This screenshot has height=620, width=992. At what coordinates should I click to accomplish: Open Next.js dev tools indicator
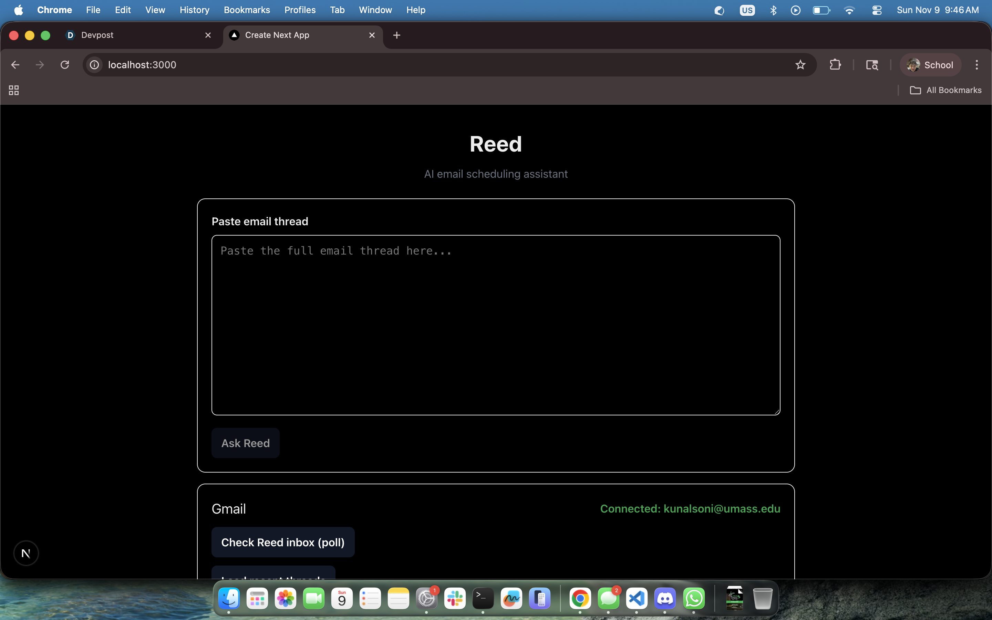click(x=26, y=553)
